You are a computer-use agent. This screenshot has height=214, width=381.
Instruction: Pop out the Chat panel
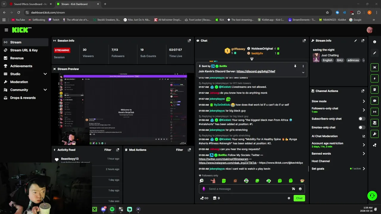[x=304, y=41]
